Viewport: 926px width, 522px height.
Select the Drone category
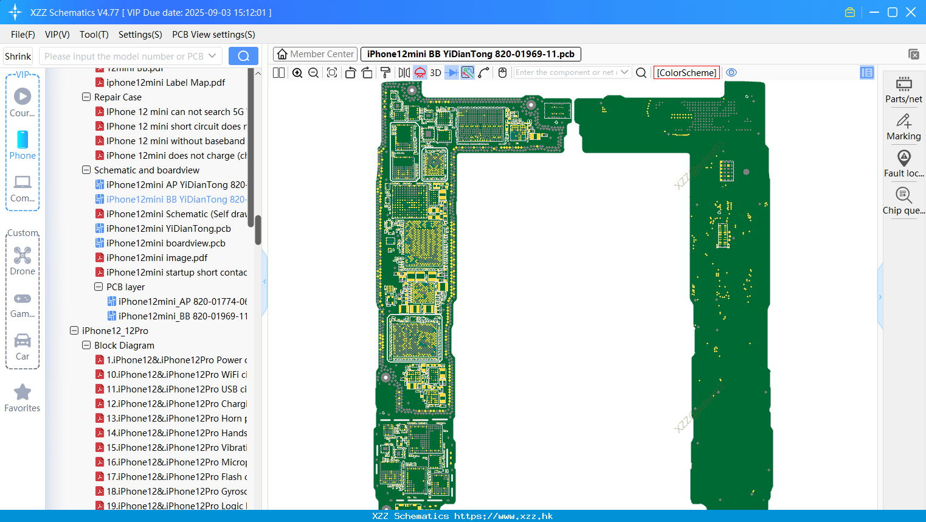point(22,261)
